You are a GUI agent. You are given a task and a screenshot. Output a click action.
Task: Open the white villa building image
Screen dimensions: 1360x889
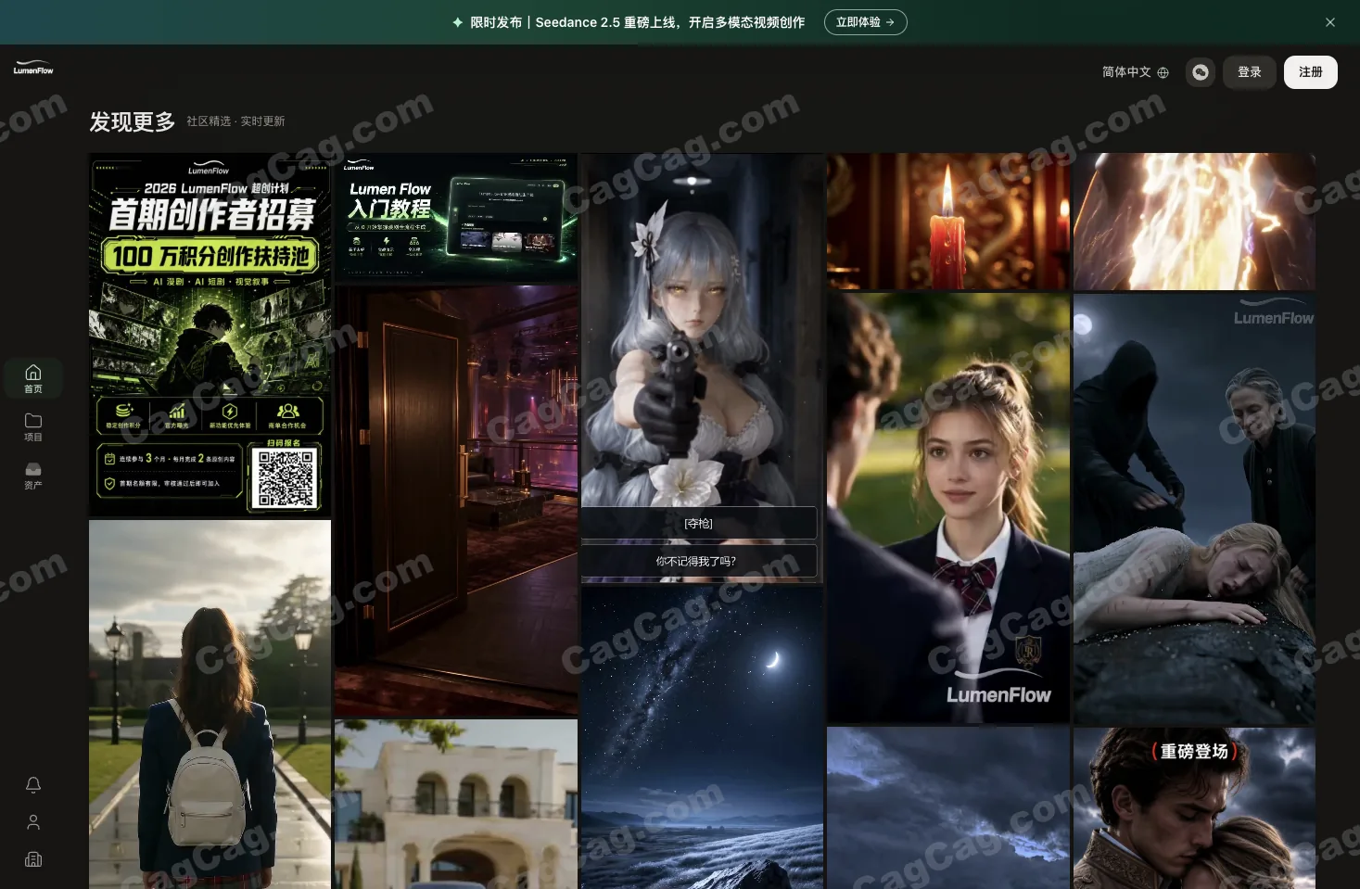pyautogui.click(x=456, y=805)
